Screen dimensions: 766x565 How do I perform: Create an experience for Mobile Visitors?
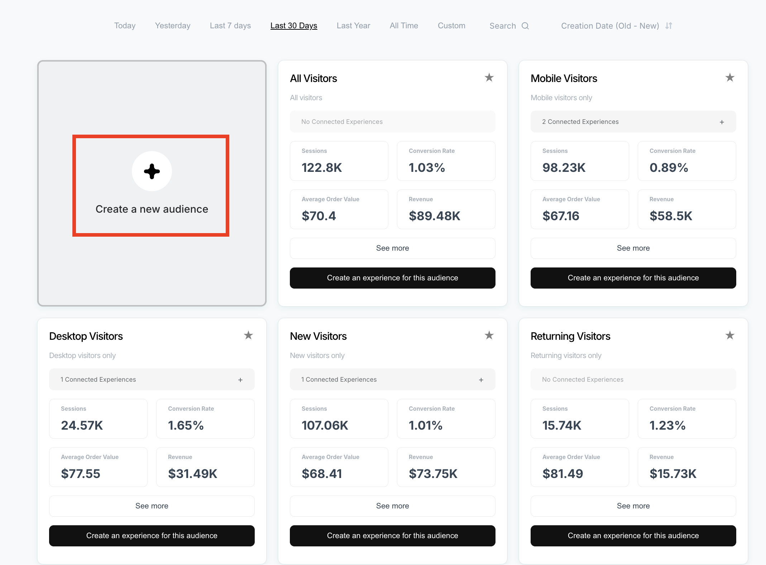[633, 278]
